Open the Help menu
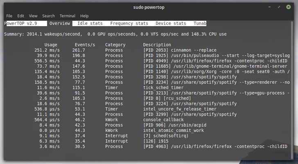298x164 pixels. pyautogui.click(x=84, y=16)
